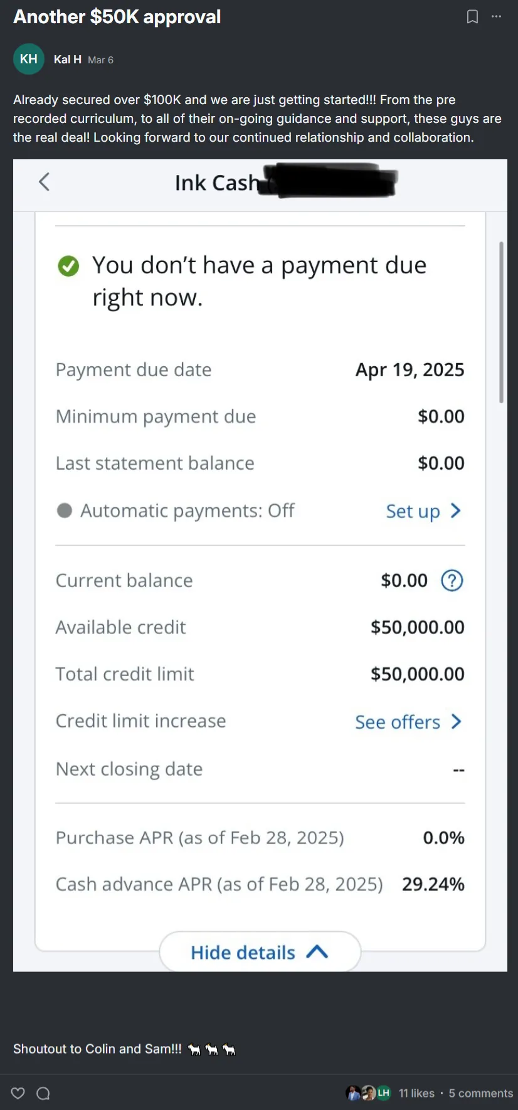518x1110 pixels.
Task: Open Set up for automatic payments
Action: pos(423,511)
